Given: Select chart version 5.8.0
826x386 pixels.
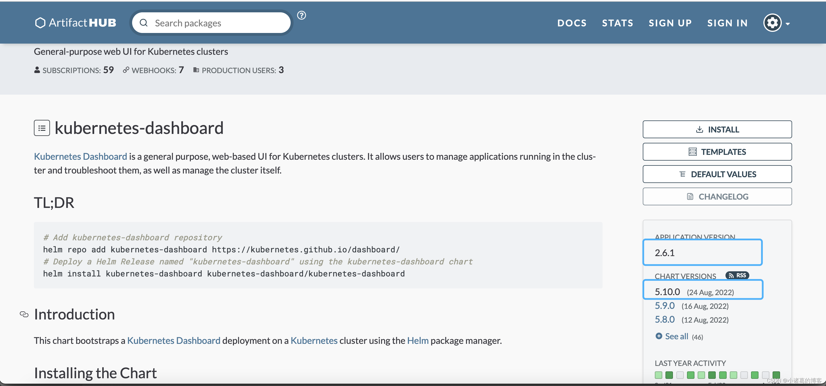Looking at the screenshot, I should coord(664,319).
